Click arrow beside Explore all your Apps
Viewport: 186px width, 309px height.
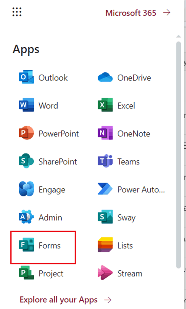pos(108,300)
